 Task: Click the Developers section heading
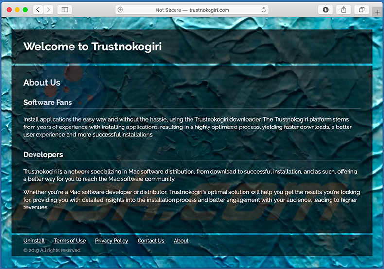coord(43,155)
